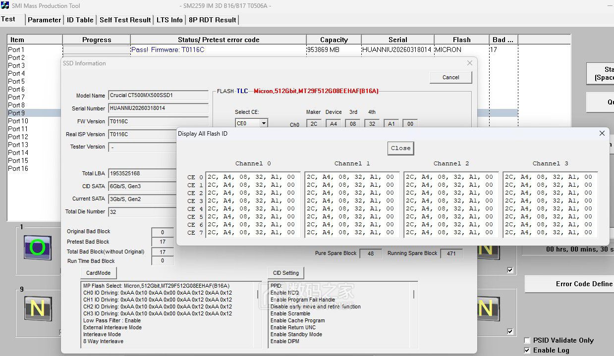Open the 8P RDT Result tab
Image resolution: width=614 pixels, height=356 pixels.
point(212,20)
